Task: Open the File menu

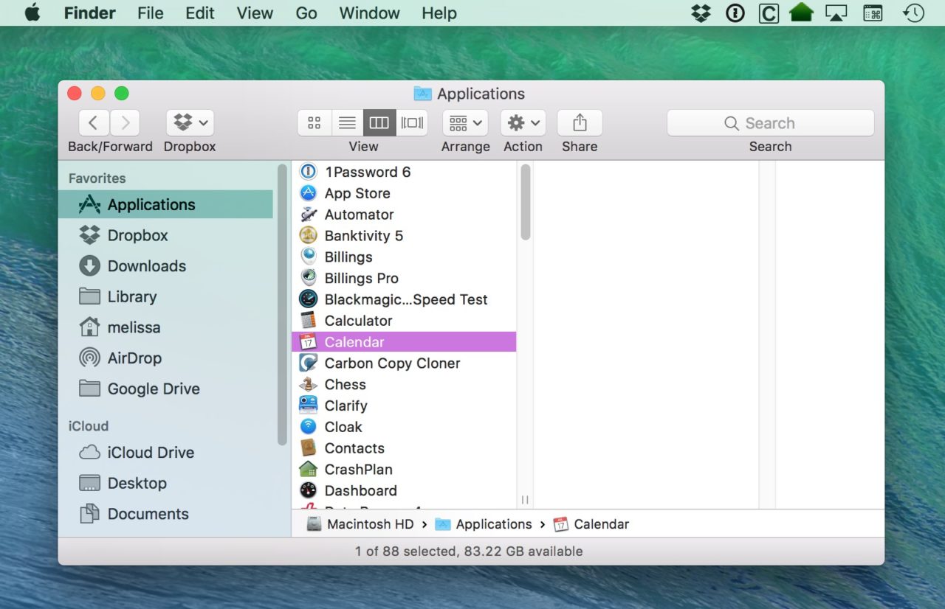Action: 151,13
